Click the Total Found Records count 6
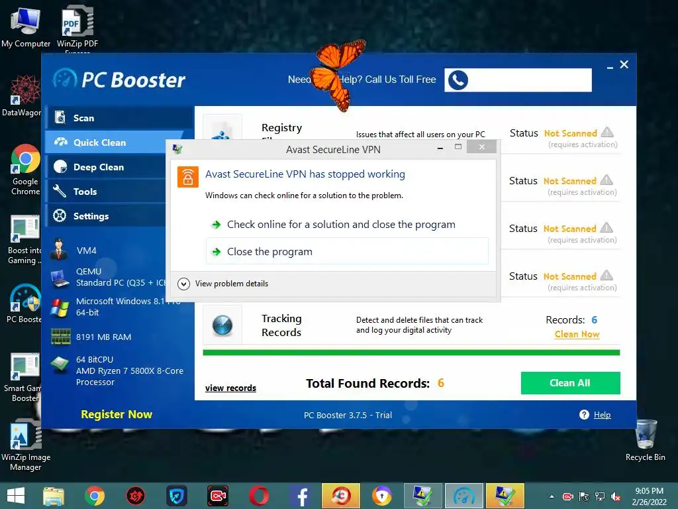The image size is (678, 509). pyautogui.click(x=440, y=382)
